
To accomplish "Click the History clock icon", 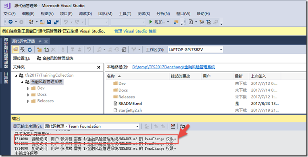I will (117, 50).
